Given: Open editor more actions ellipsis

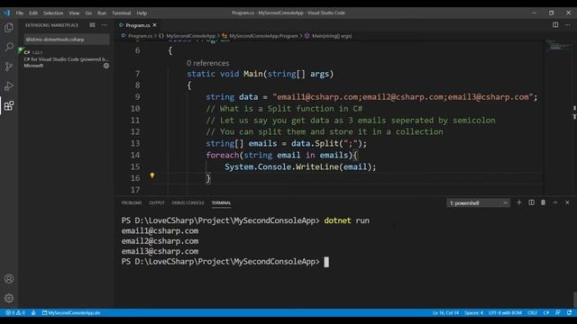Looking at the screenshot, I should point(567,24).
